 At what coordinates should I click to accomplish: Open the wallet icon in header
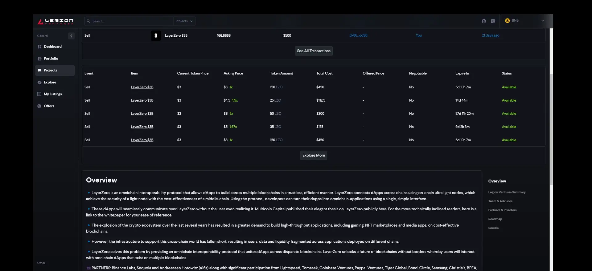pos(493,21)
